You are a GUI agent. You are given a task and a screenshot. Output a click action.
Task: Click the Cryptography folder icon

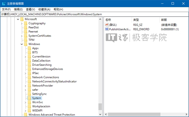point(26,23)
